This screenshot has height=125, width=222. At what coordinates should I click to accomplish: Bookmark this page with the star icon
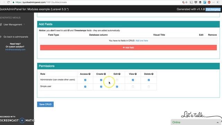click(187, 2)
